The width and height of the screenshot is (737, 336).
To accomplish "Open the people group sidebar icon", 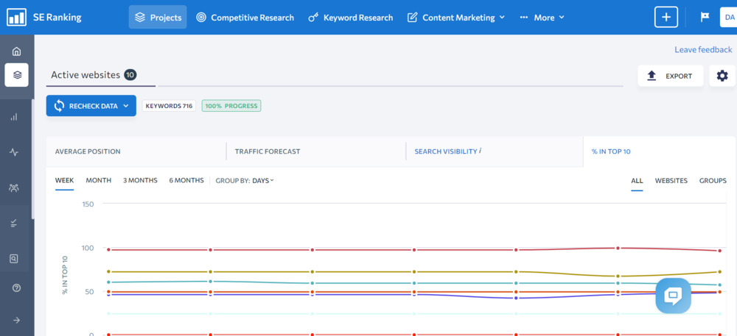I will [x=14, y=188].
